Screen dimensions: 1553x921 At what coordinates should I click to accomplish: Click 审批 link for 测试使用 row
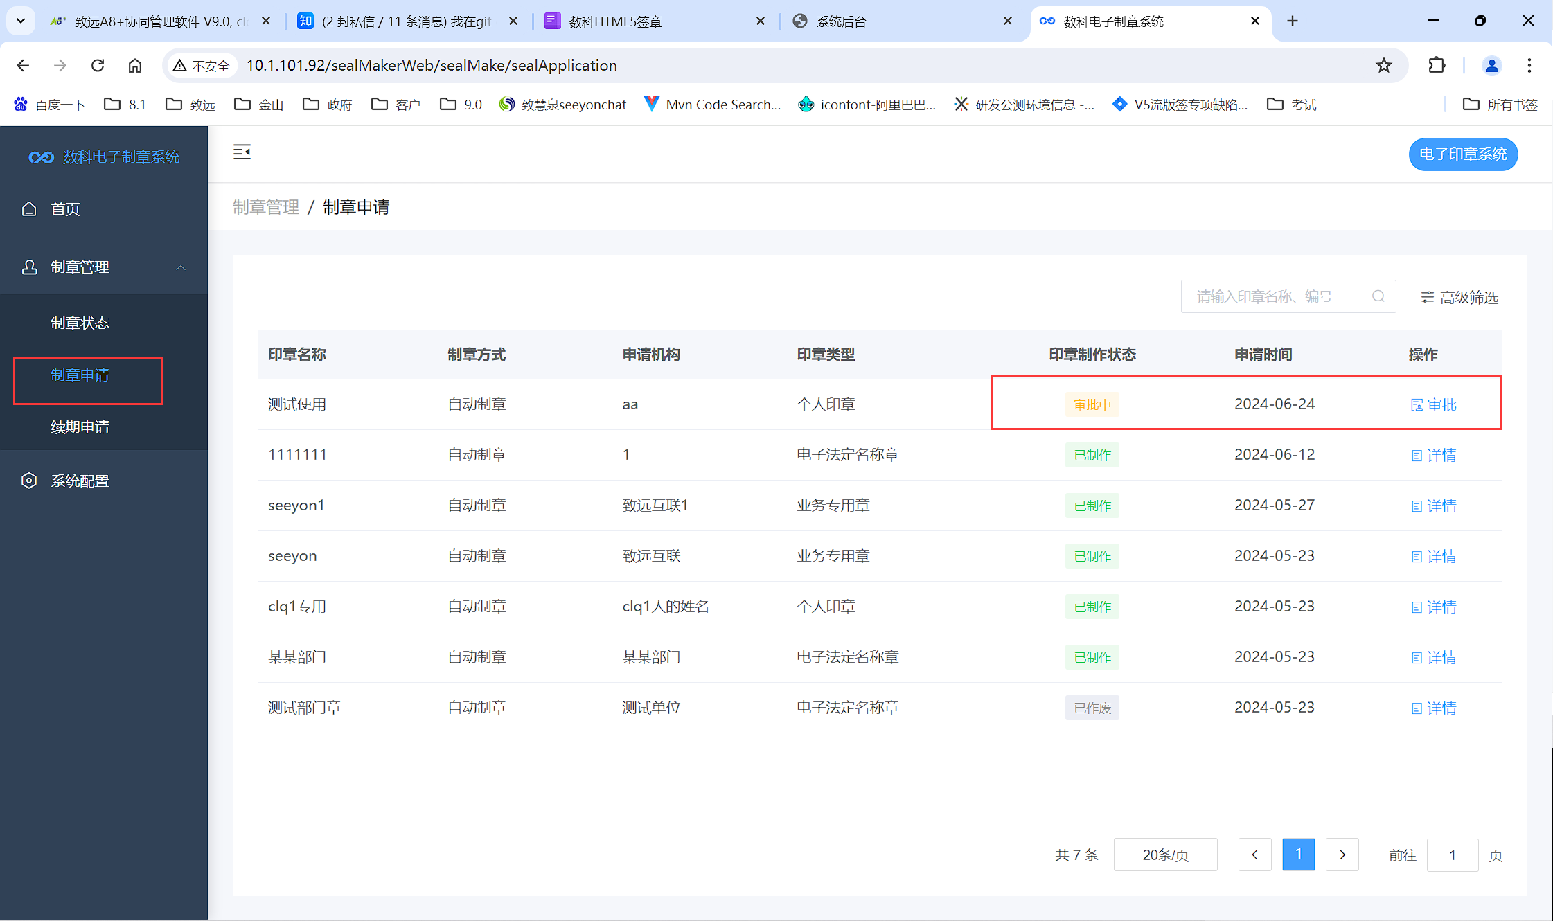point(1434,404)
